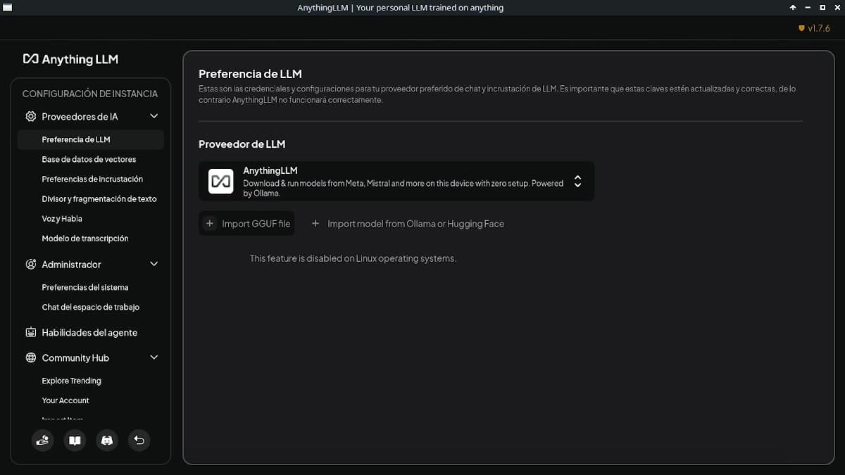Open Explore Trending link
845x475 pixels.
point(71,381)
